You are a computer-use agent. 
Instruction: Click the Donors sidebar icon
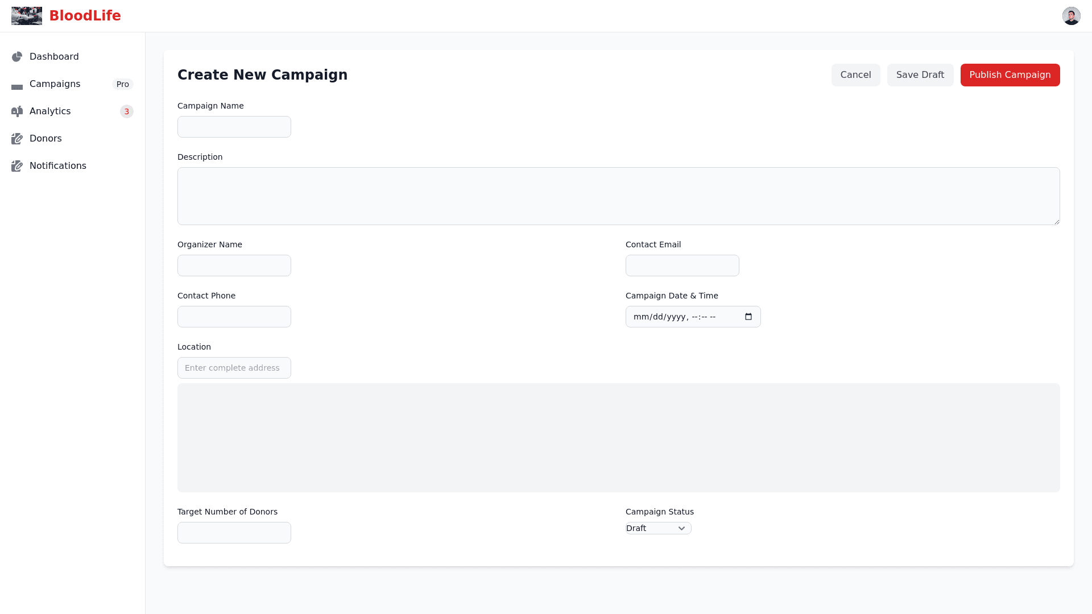click(17, 139)
